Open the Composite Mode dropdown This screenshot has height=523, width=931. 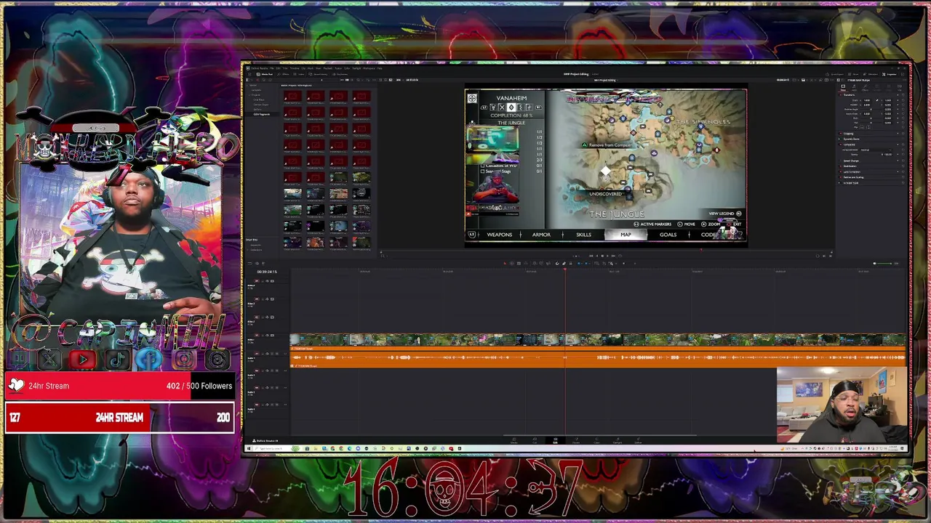[876, 150]
